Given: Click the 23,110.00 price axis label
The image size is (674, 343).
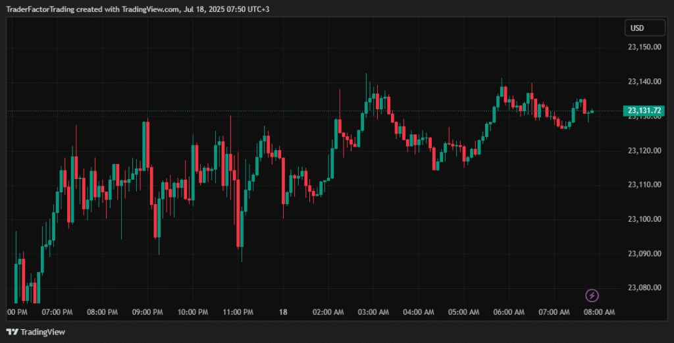Looking at the screenshot, I should coord(644,184).
